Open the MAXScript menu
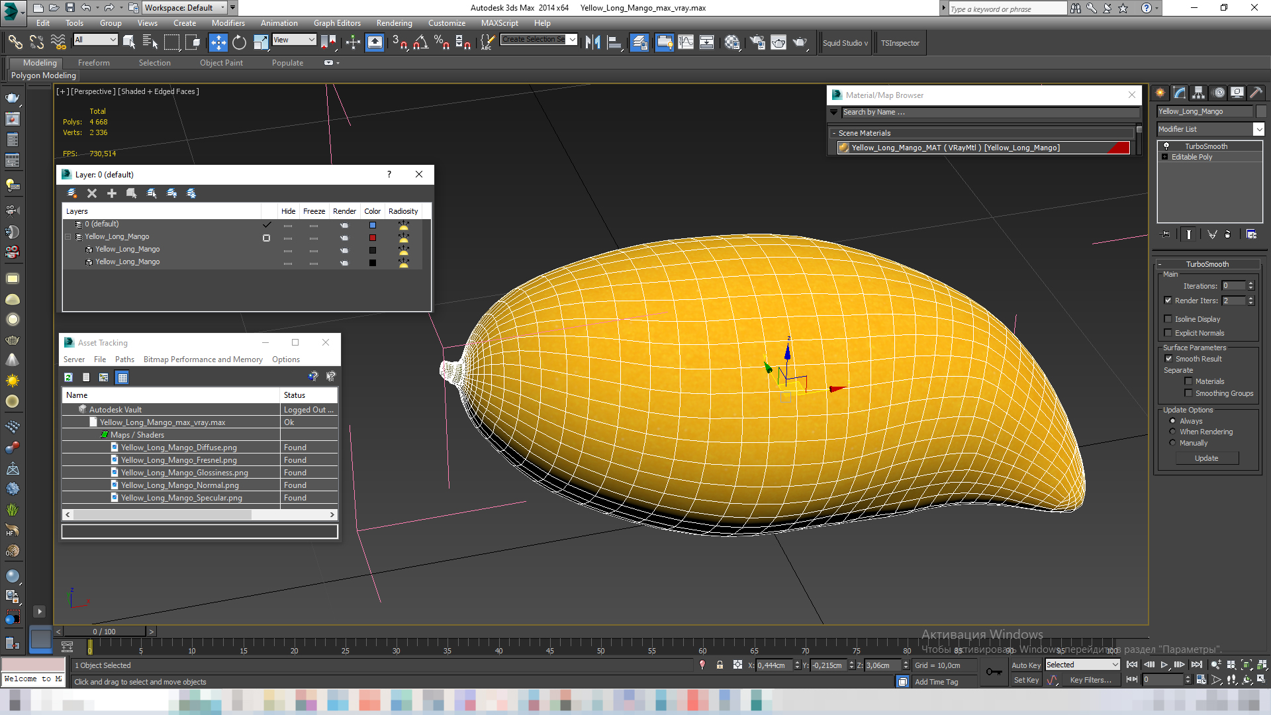 [500, 23]
